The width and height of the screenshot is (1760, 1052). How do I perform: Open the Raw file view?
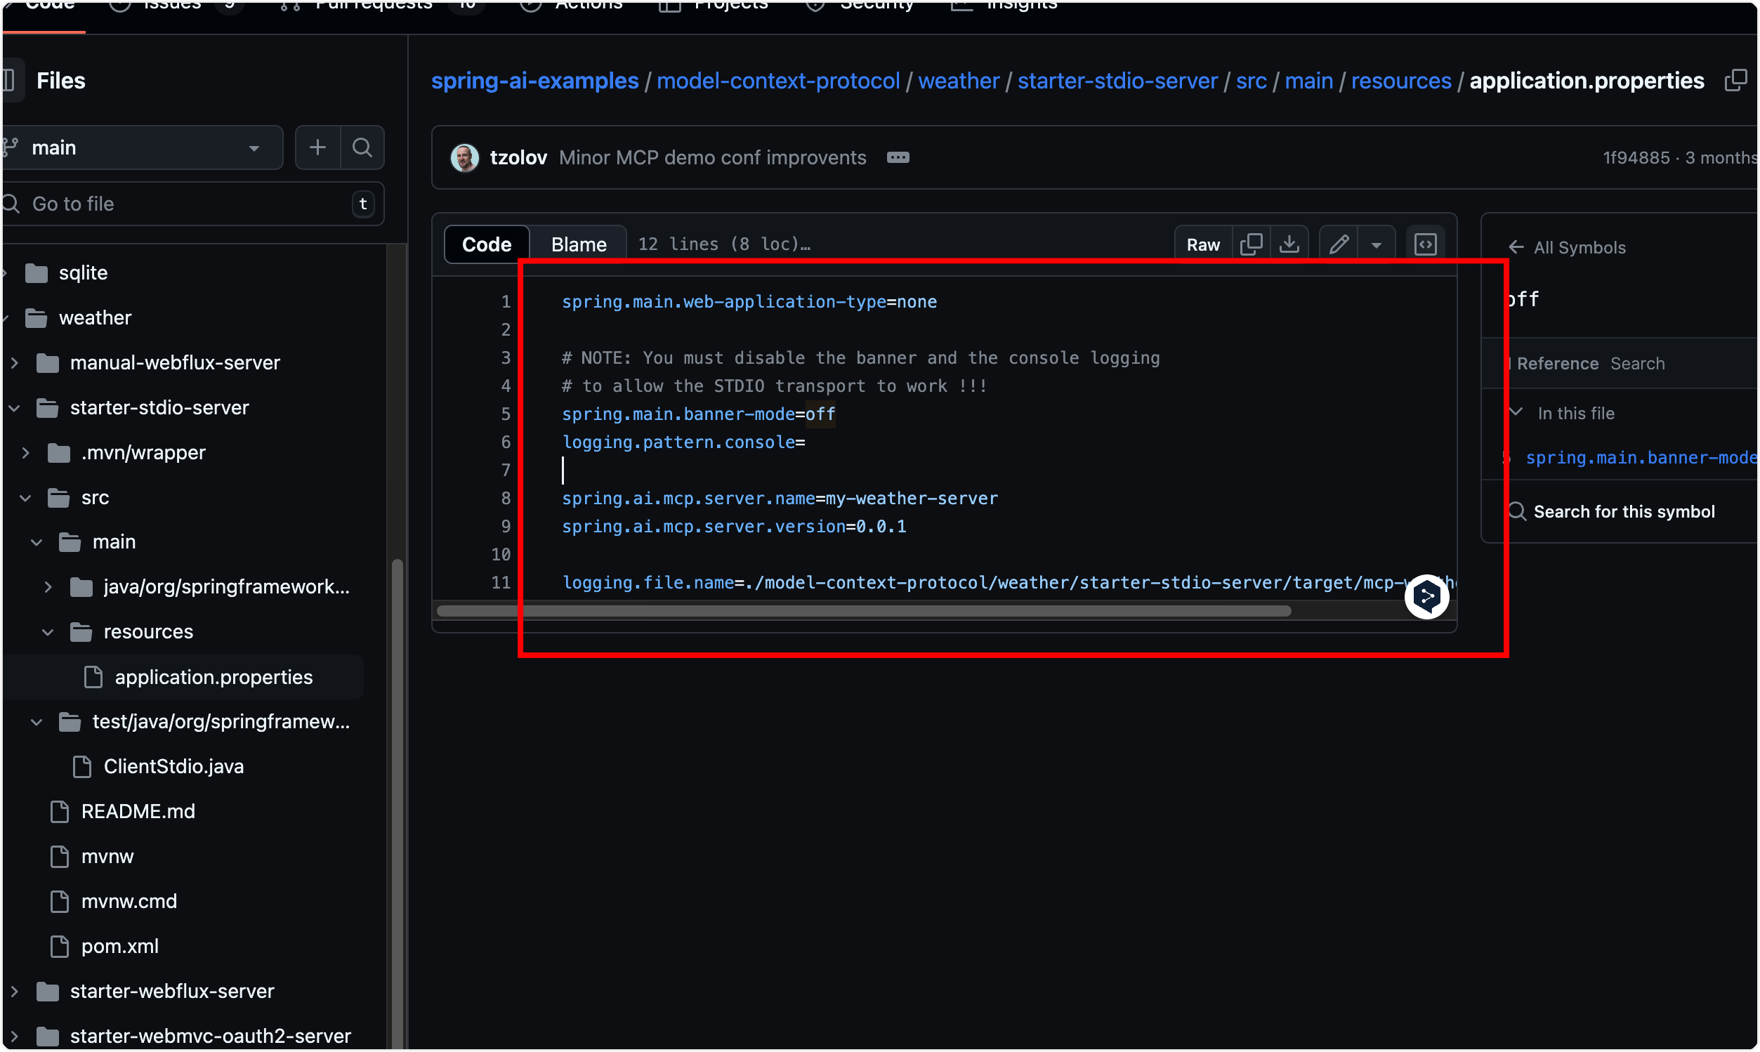point(1203,244)
